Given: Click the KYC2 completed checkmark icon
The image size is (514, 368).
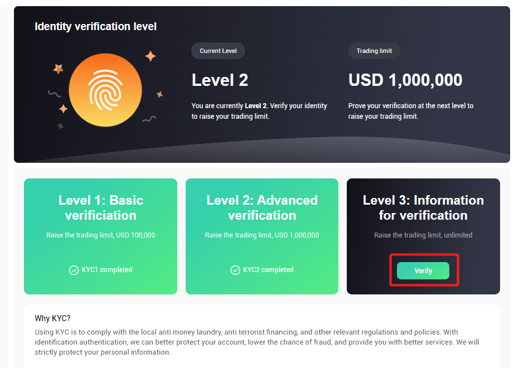Looking at the screenshot, I should coord(235,270).
